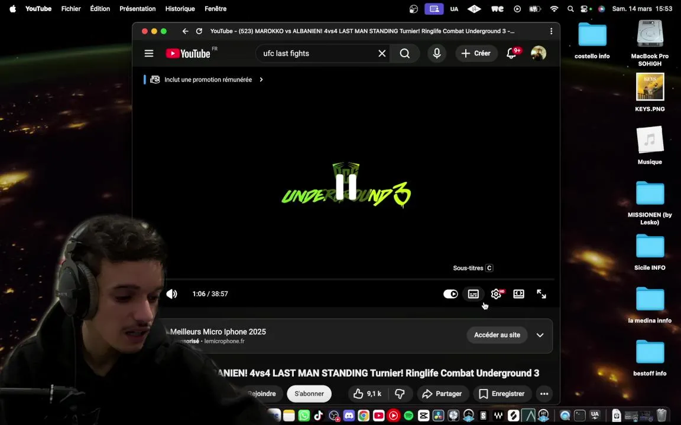Start voice search with the microphone
This screenshot has width=681, height=425.
pyautogui.click(x=437, y=53)
